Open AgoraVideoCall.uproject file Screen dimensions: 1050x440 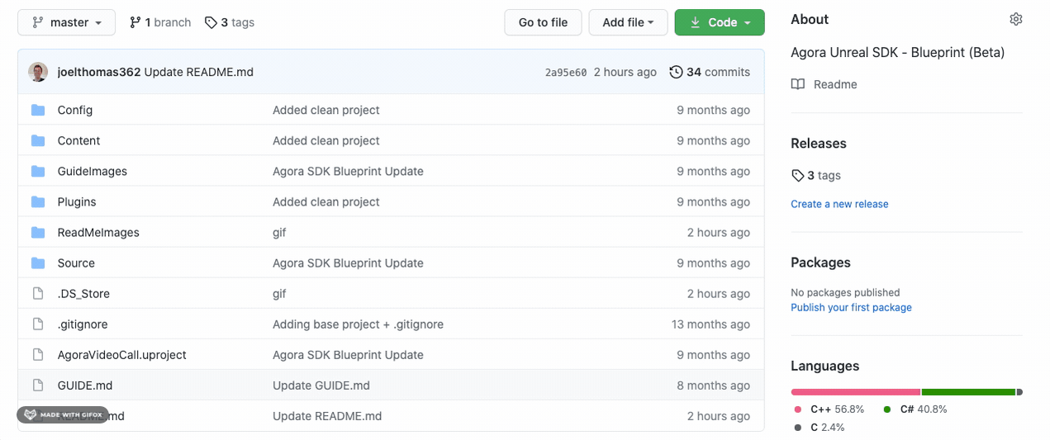point(121,354)
